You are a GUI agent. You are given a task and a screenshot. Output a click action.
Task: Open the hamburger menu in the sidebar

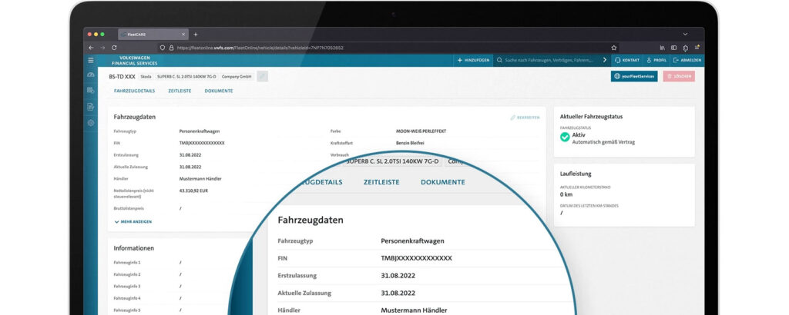pyautogui.click(x=91, y=60)
